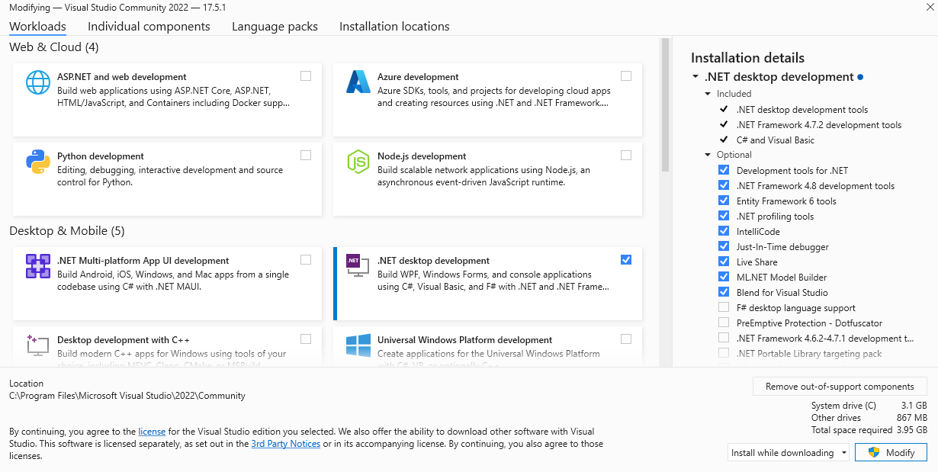Collapse the .NET desktop development details node
The width and height of the screenshot is (938, 472).
pyautogui.click(x=695, y=77)
